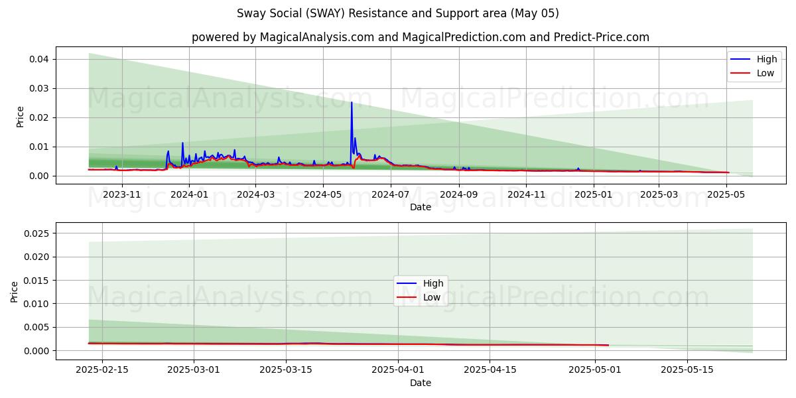Click the bottom chart y-axis value '0.025'
The height and width of the screenshot is (398, 796).
pyautogui.click(x=36, y=233)
